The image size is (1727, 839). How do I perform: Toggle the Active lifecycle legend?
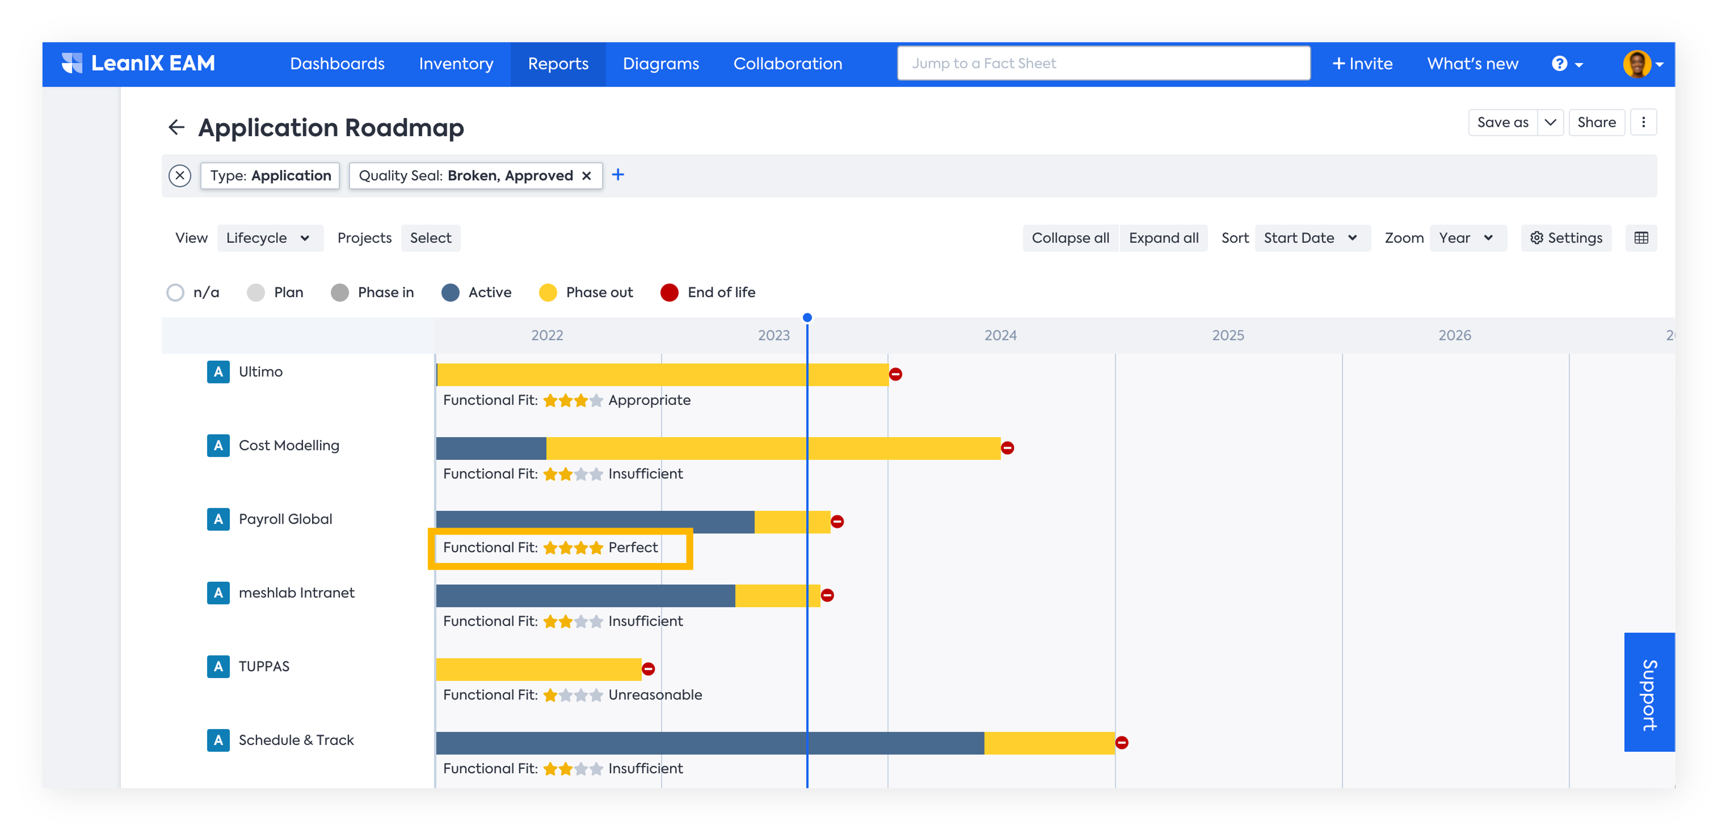point(476,293)
